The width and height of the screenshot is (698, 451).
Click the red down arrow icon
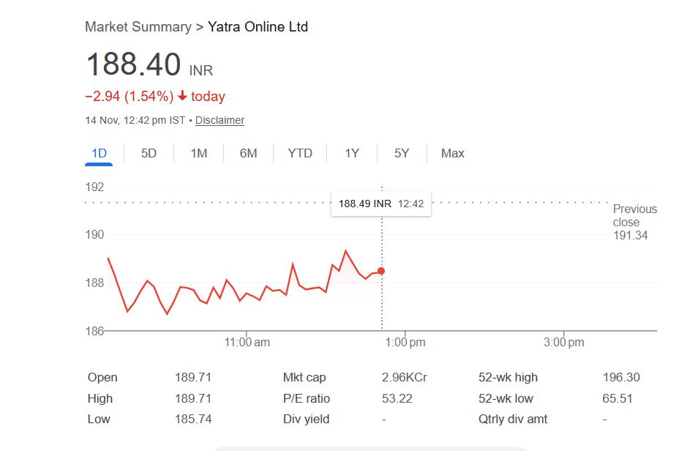(182, 97)
